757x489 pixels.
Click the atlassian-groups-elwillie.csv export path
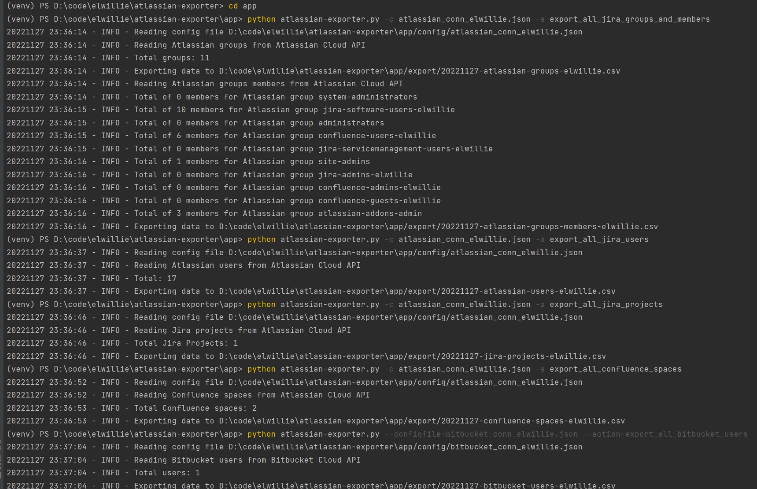click(x=419, y=71)
